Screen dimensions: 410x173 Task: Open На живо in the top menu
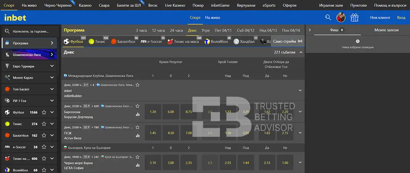(x=29, y=5)
